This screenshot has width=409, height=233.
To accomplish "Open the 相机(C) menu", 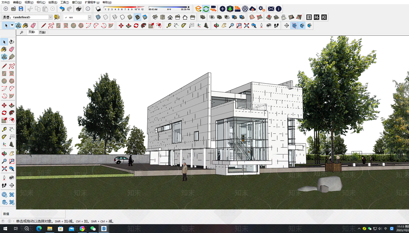I will pos(41,2).
